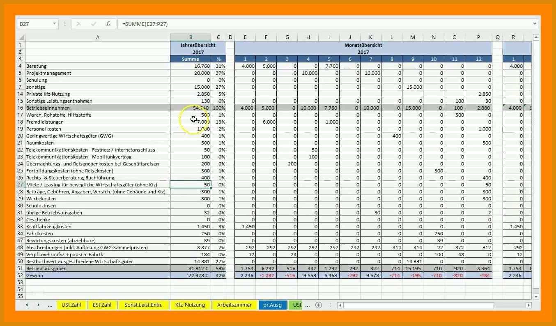This screenshot has height=326, width=556.
Task: Switch to the Arbeitszimmer sheet tab
Action: [x=234, y=305]
